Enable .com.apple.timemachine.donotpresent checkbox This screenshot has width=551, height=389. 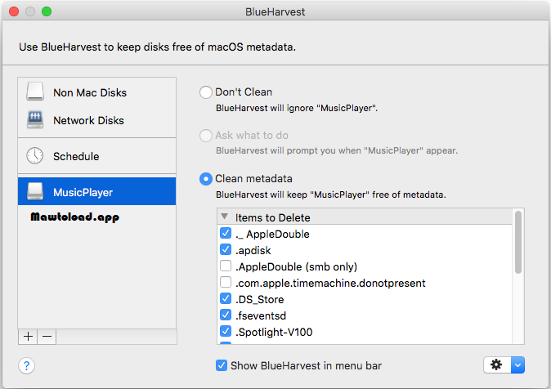pos(226,282)
